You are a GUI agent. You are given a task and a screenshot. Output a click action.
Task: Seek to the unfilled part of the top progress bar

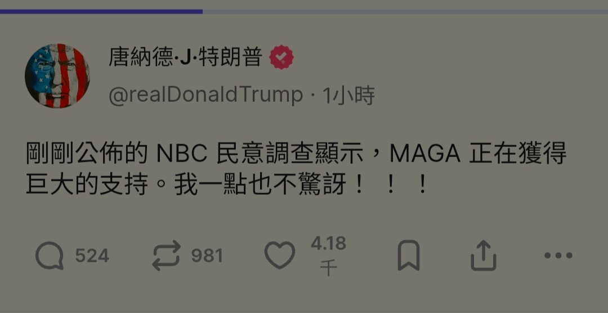405,12
